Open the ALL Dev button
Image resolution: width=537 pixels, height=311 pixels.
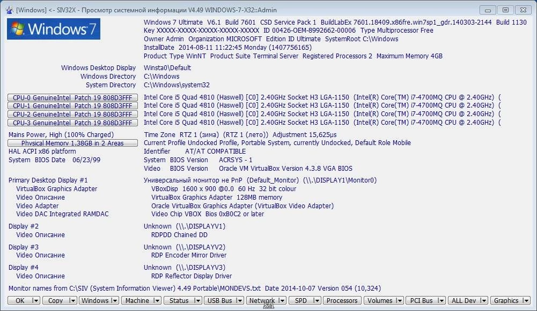click(464, 300)
